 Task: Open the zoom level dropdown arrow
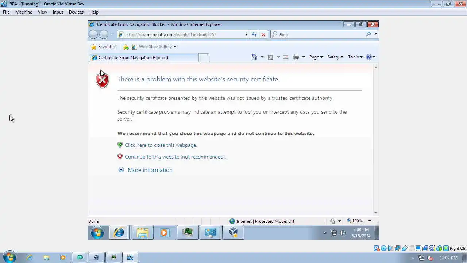370,221
